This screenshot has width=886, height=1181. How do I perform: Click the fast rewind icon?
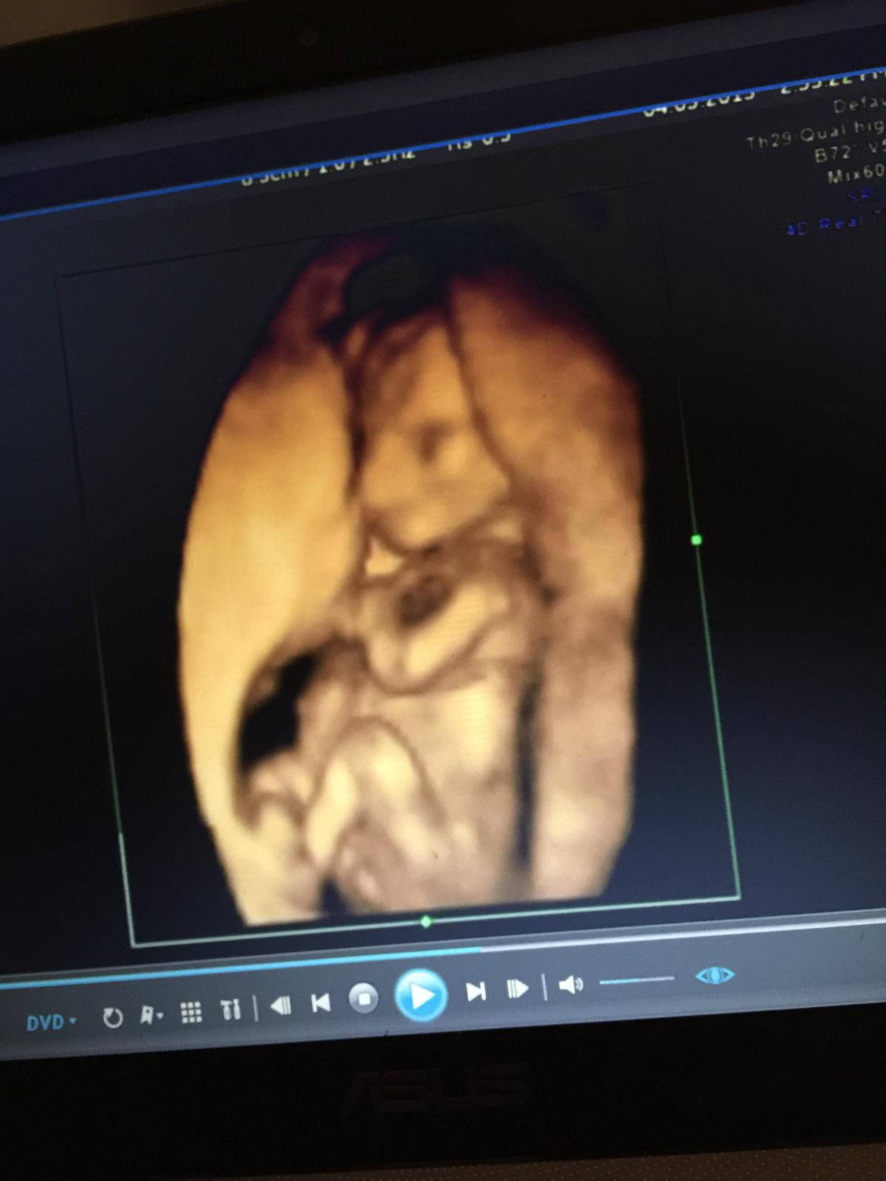point(281,1005)
